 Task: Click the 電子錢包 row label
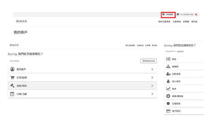tap(176, 111)
